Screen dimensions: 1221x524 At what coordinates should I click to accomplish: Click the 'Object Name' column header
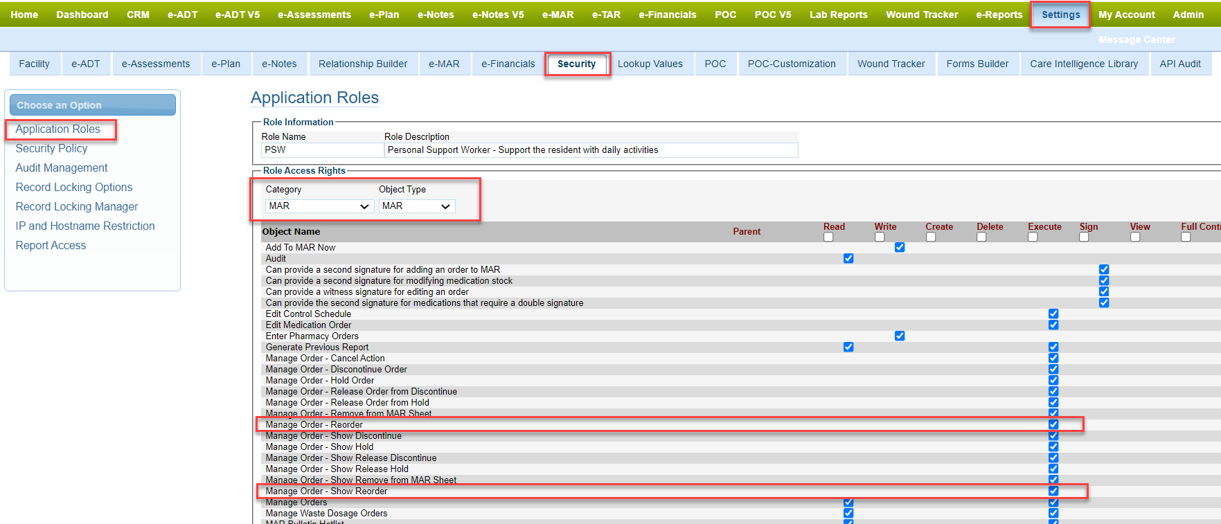[x=291, y=231]
